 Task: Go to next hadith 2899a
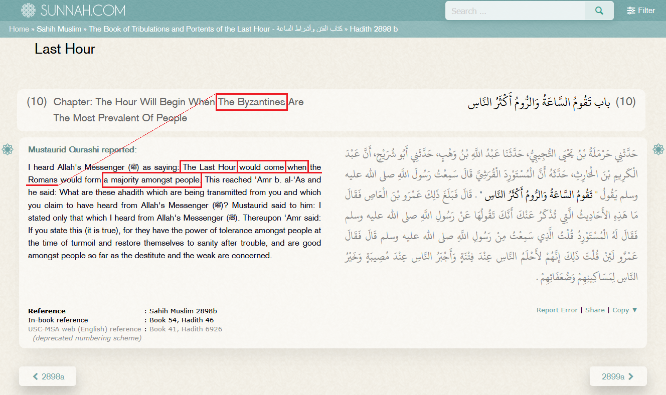click(x=618, y=376)
